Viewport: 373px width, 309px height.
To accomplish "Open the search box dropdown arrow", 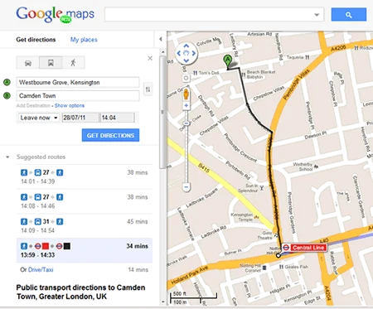I will (x=317, y=15).
